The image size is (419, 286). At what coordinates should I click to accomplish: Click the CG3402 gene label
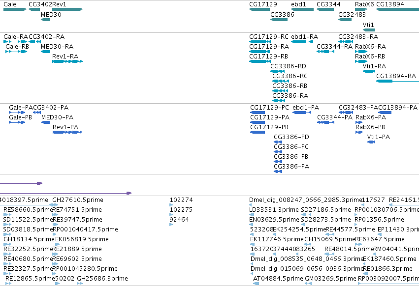pos(40,4)
